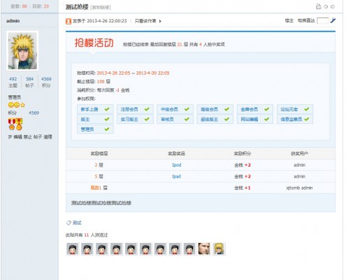Click the 版主 permission badge
Image resolution: width=346 pixels, height=280 pixels.
(95, 119)
